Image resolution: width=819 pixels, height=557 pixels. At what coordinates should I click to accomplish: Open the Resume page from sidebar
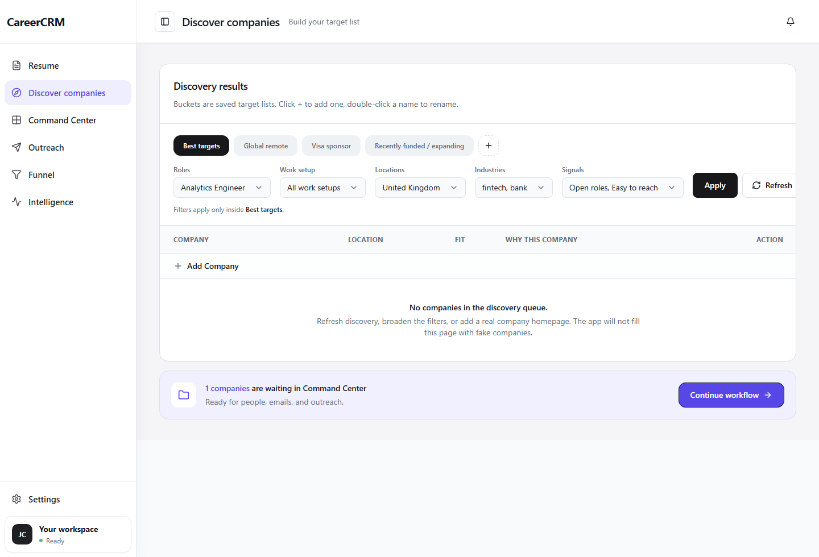(68, 65)
